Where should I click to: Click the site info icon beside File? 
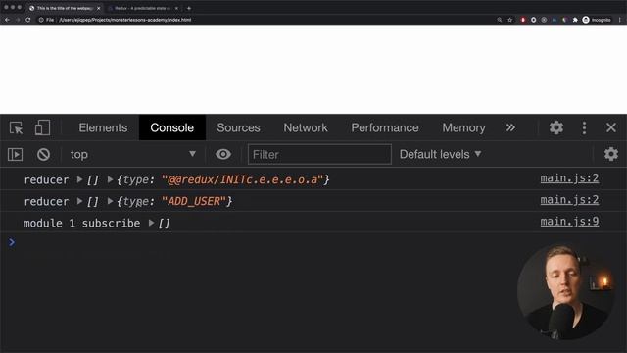pos(41,20)
